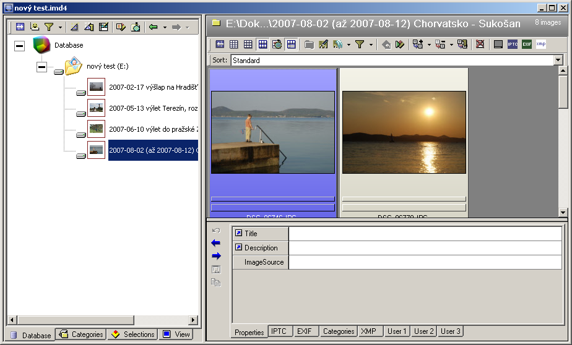Open dropdown beside brush batch edit icon
The width and height of the screenshot is (572, 345).
349,45
